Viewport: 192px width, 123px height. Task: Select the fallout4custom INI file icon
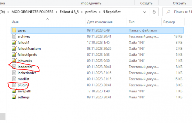(x=14, y=49)
